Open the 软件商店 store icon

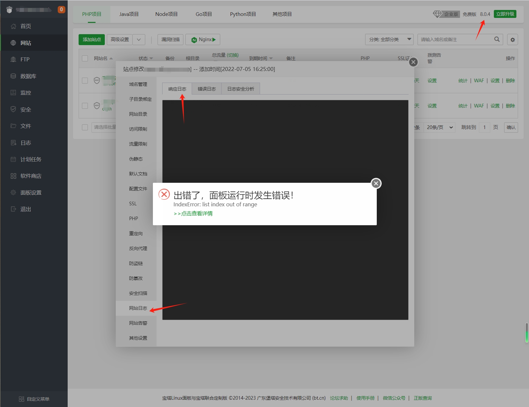tap(13, 176)
